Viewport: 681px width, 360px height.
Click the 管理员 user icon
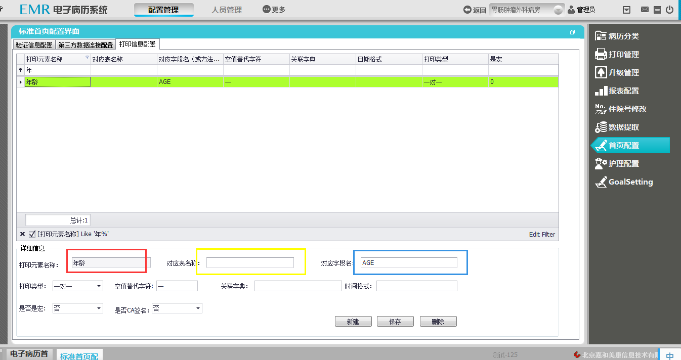tap(571, 10)
